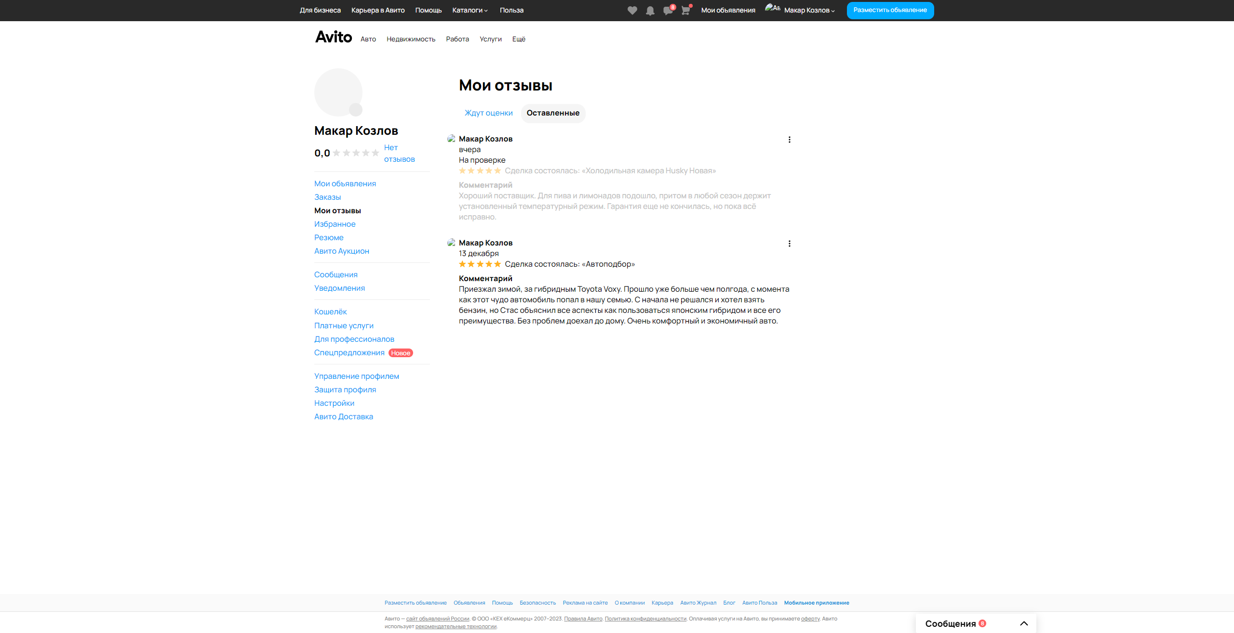Open options menu for Husky review
This screenshot has height=633, width=1234.
789,140
